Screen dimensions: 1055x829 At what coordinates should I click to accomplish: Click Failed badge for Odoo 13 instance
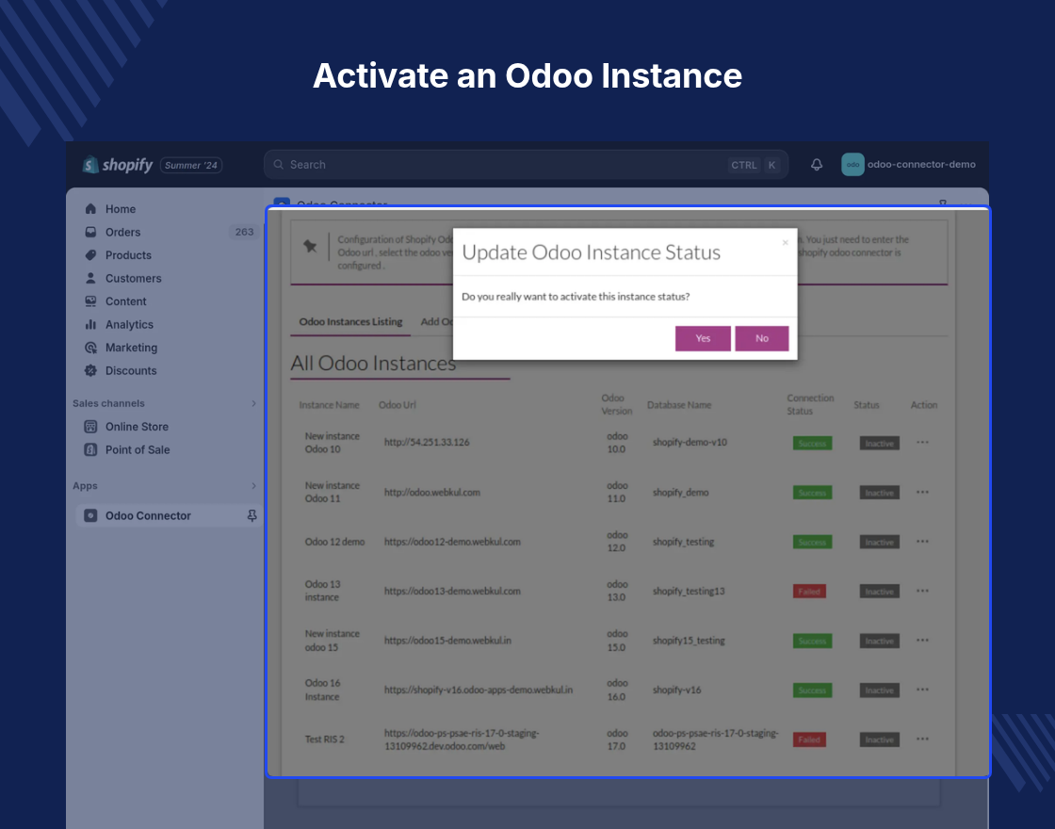coord(809,592)
